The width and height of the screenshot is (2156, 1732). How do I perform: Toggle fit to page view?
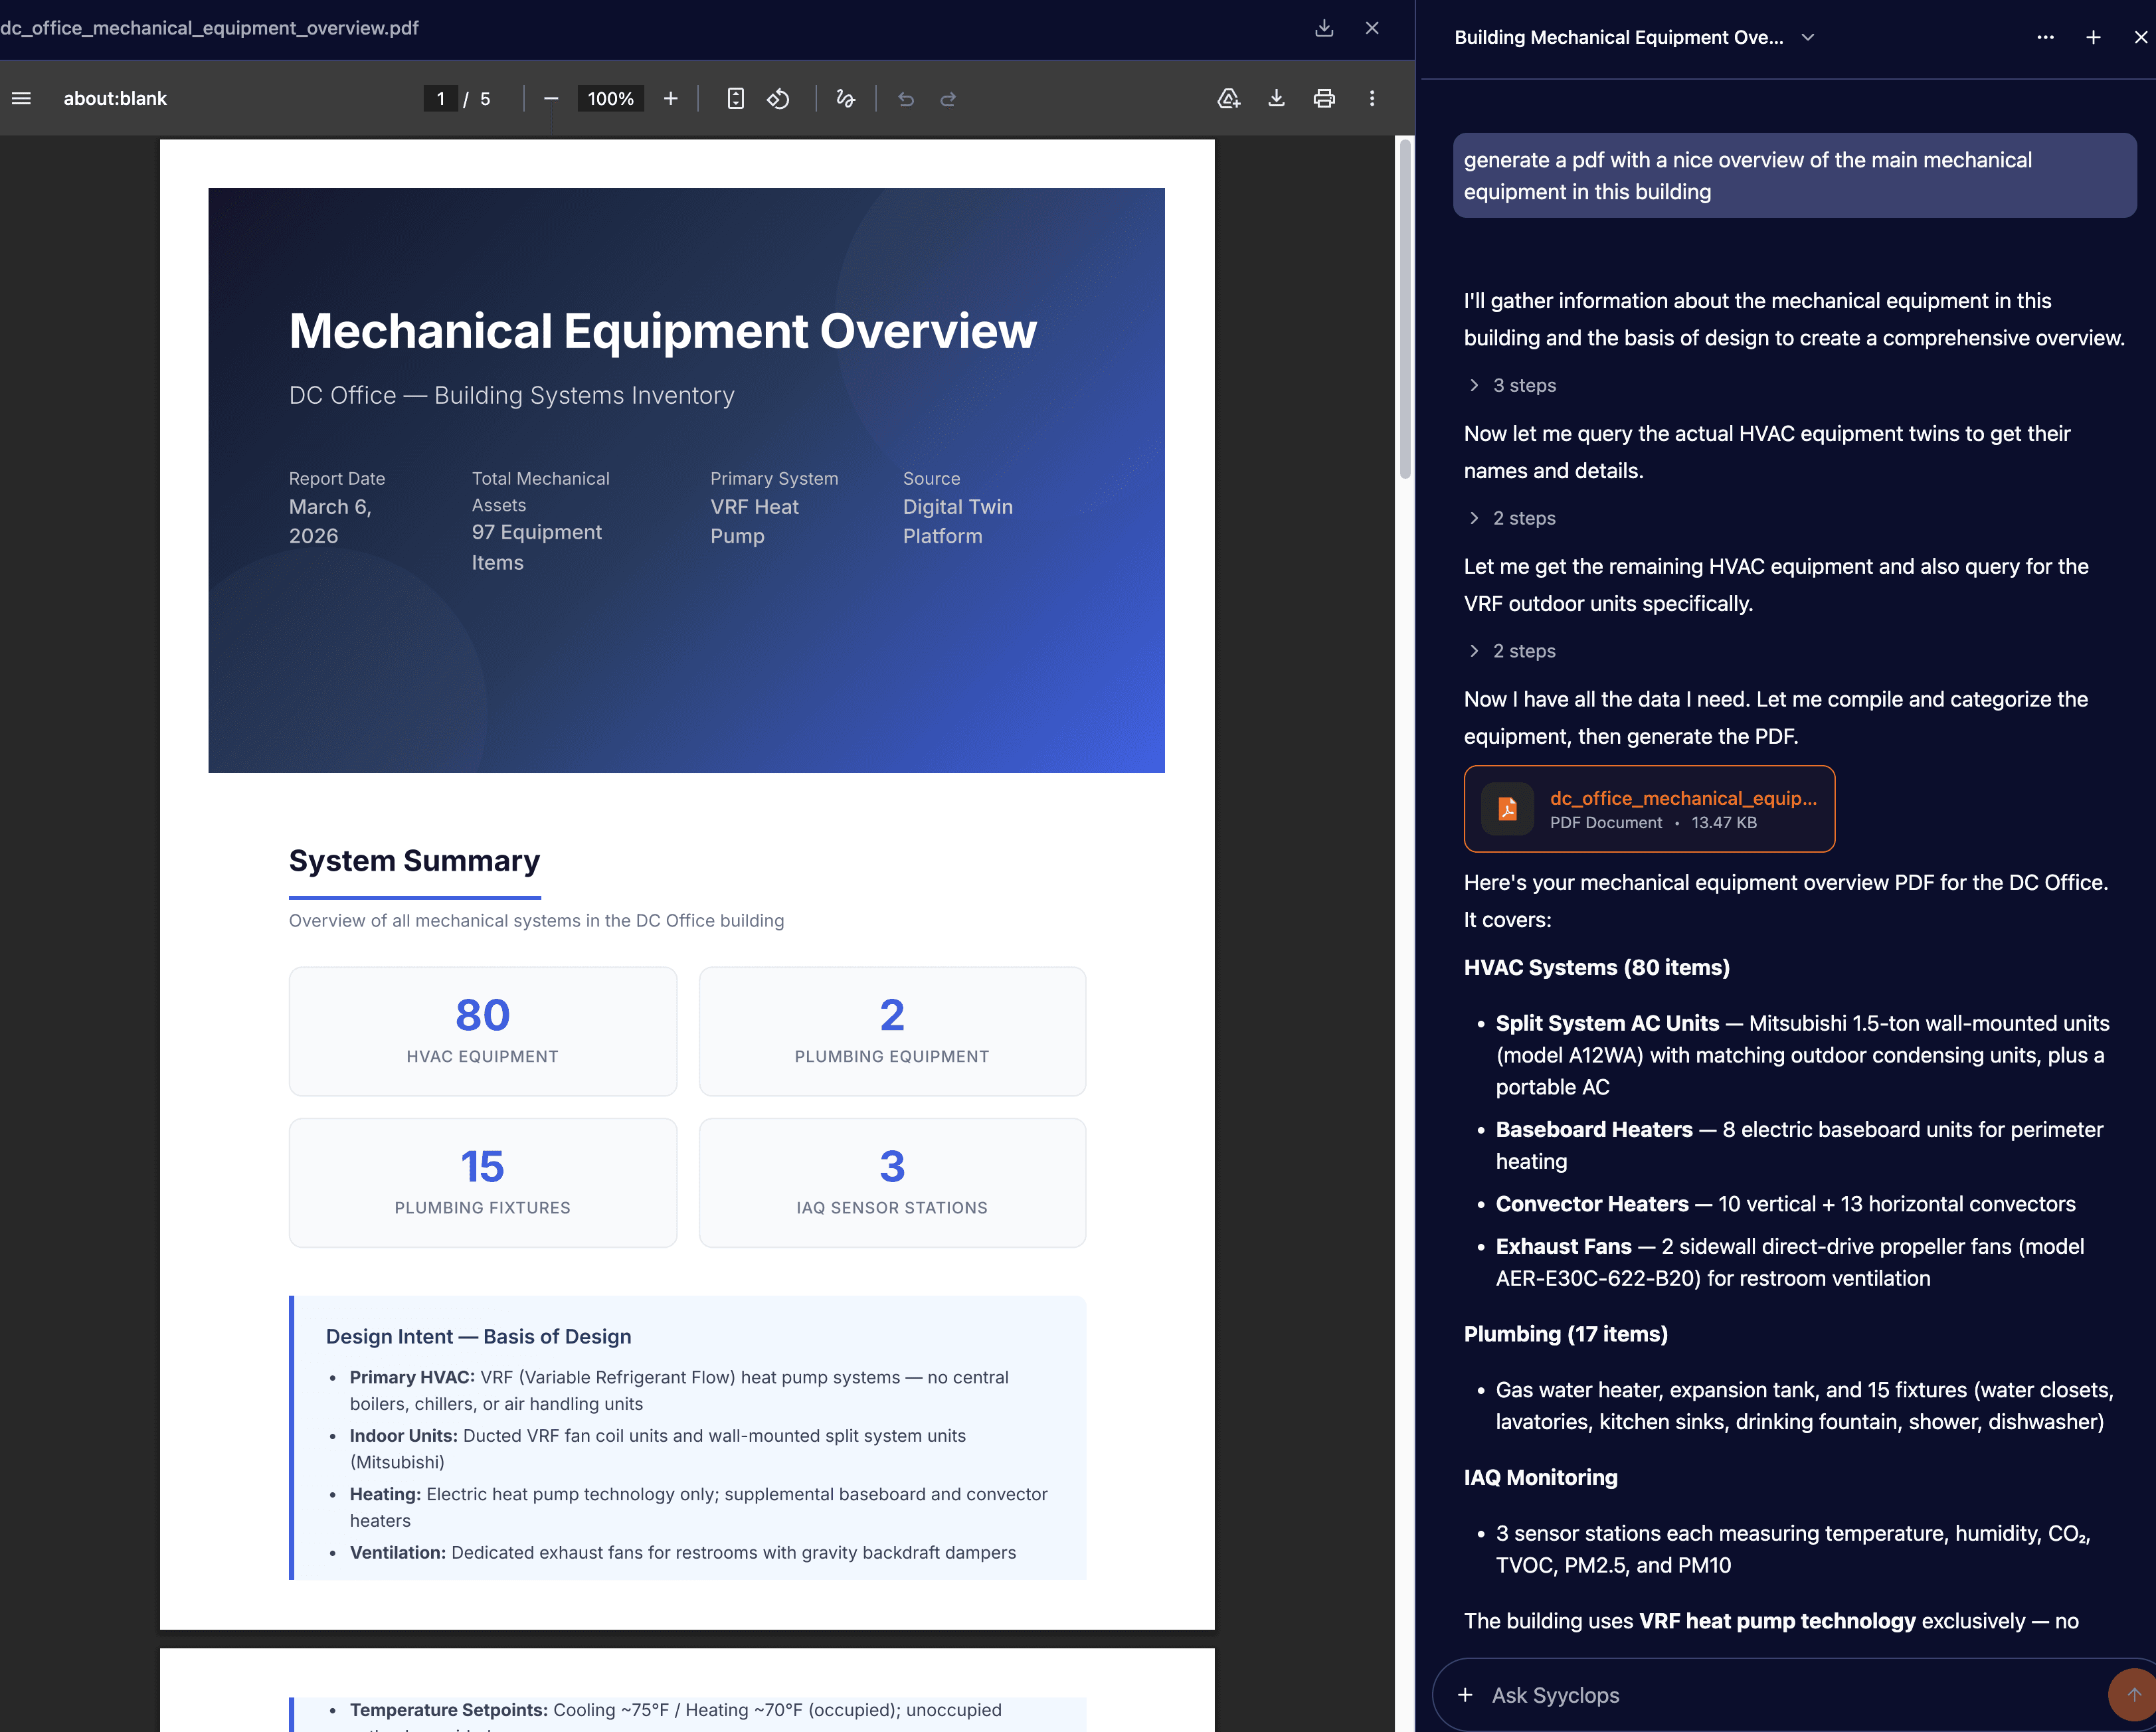[735, 98]
